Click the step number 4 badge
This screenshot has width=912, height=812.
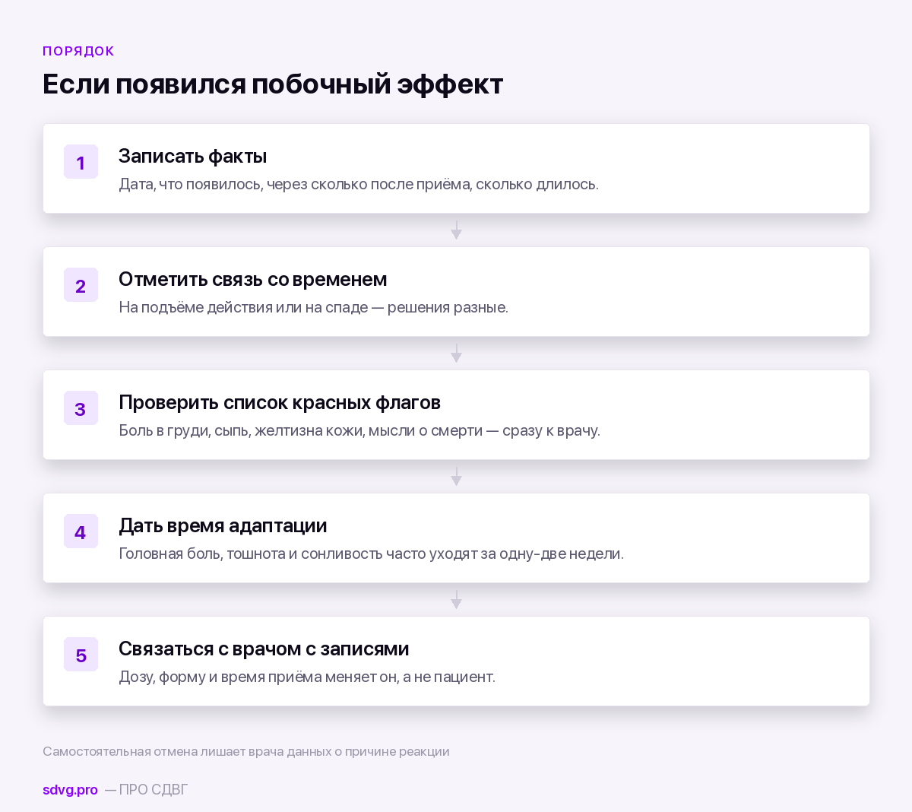[81, 531]
